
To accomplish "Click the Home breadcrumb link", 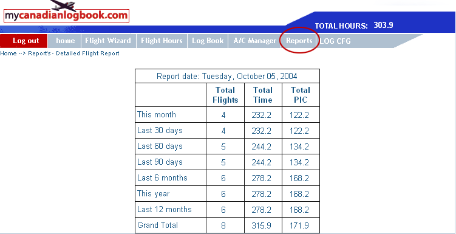I will click(x=9, y=53).
